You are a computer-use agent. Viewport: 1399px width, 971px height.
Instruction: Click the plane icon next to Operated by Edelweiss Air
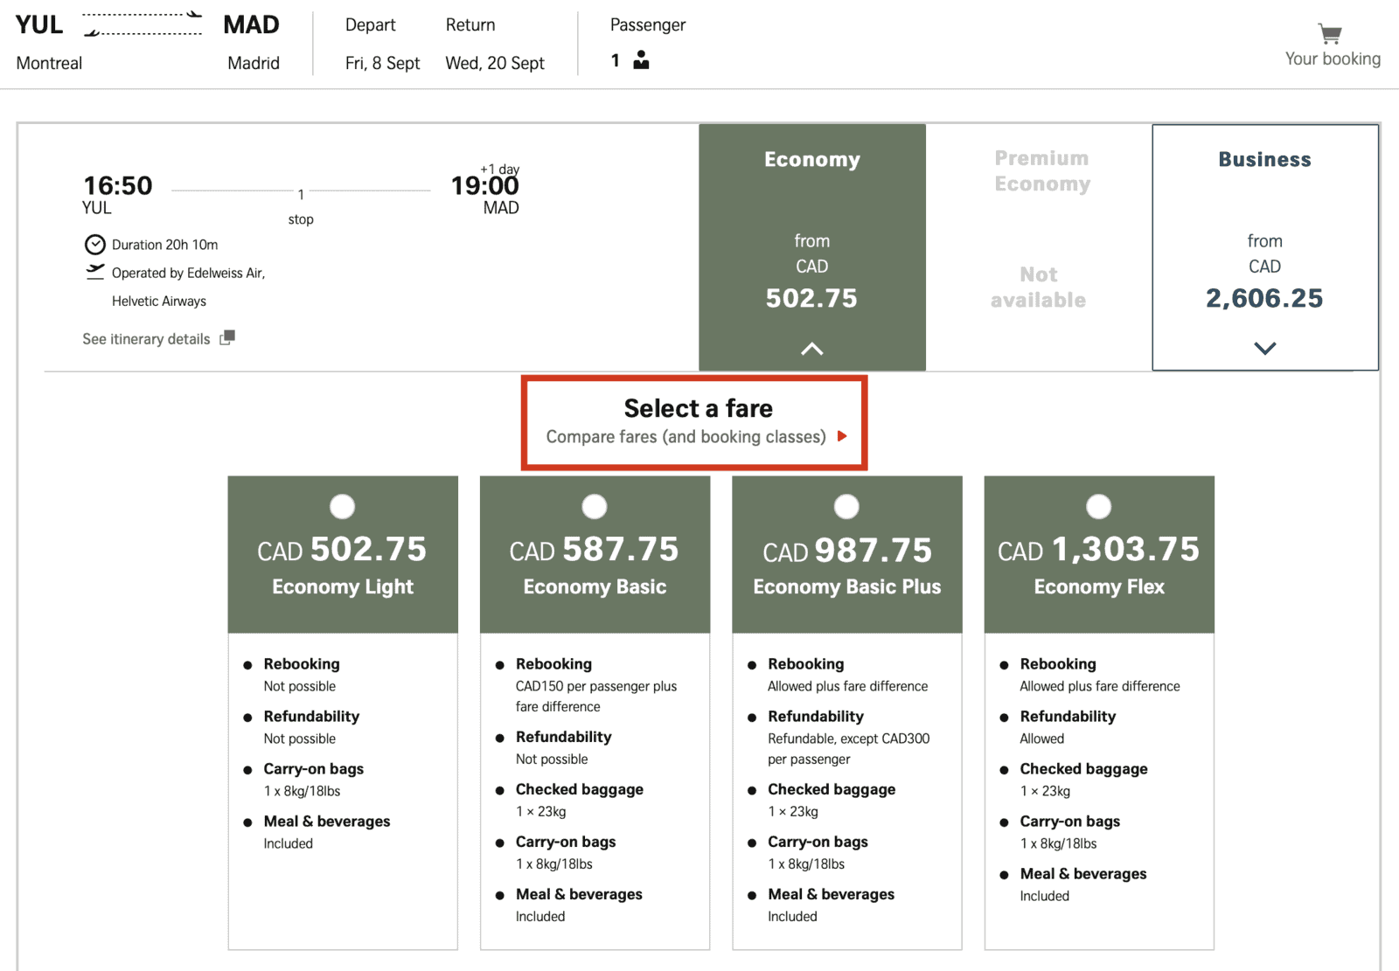coord(94,272)
